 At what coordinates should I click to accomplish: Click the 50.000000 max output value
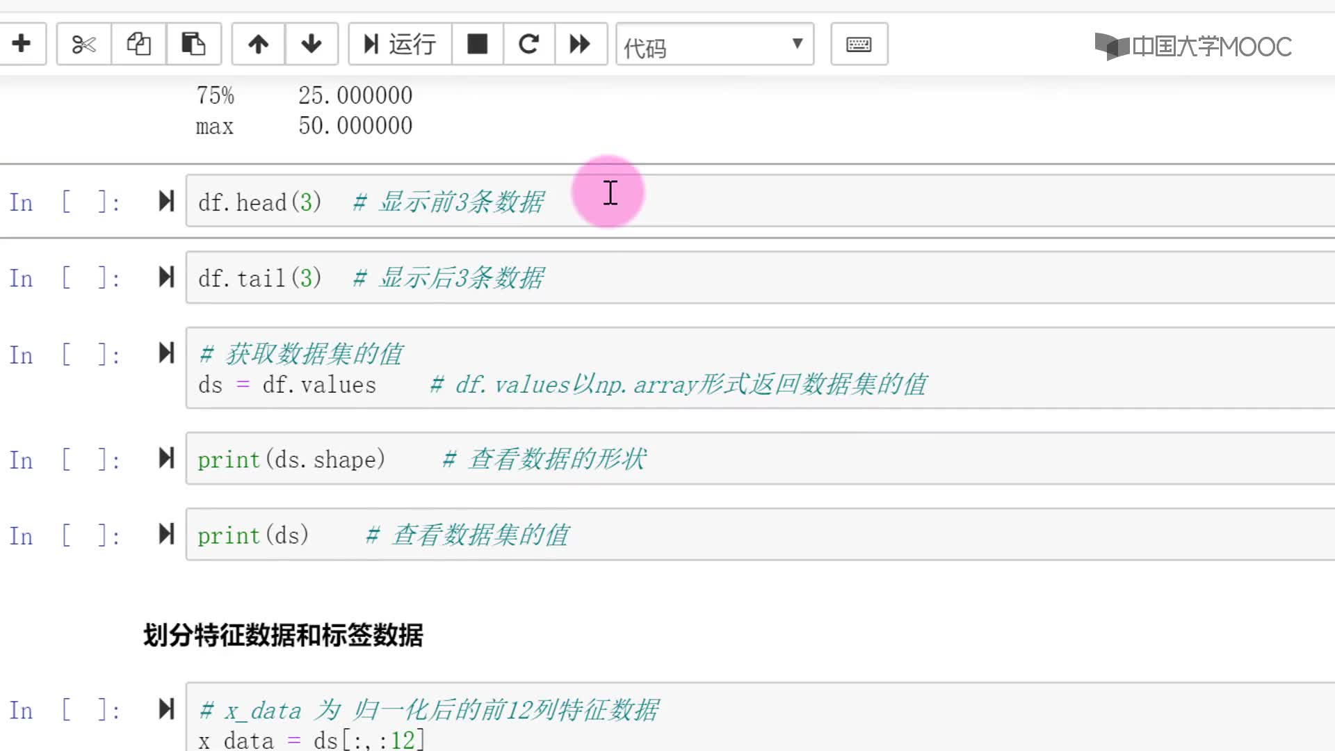[x=355, y=126]
